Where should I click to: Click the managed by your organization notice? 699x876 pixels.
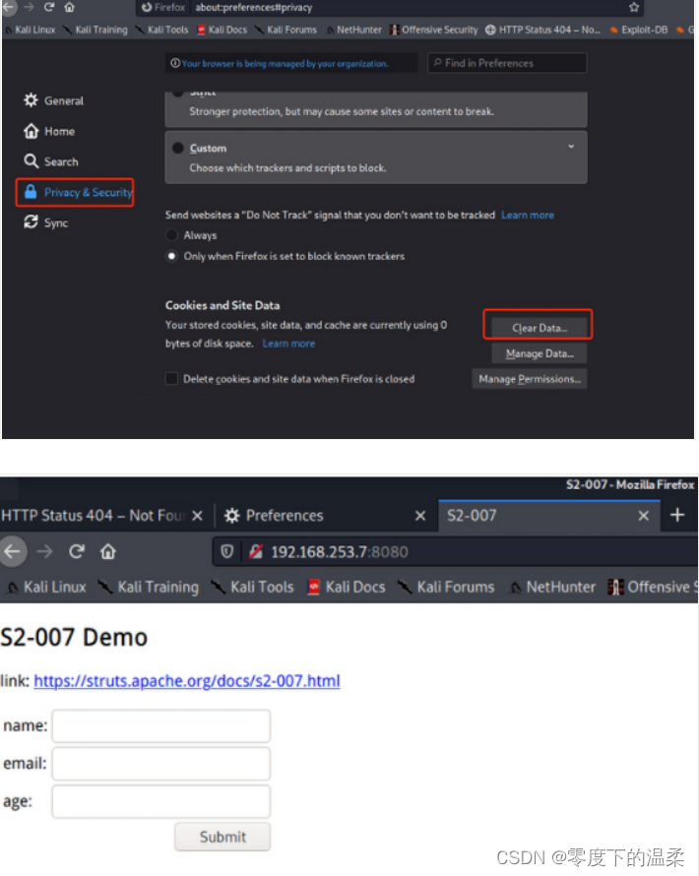(x=290, y=63)
